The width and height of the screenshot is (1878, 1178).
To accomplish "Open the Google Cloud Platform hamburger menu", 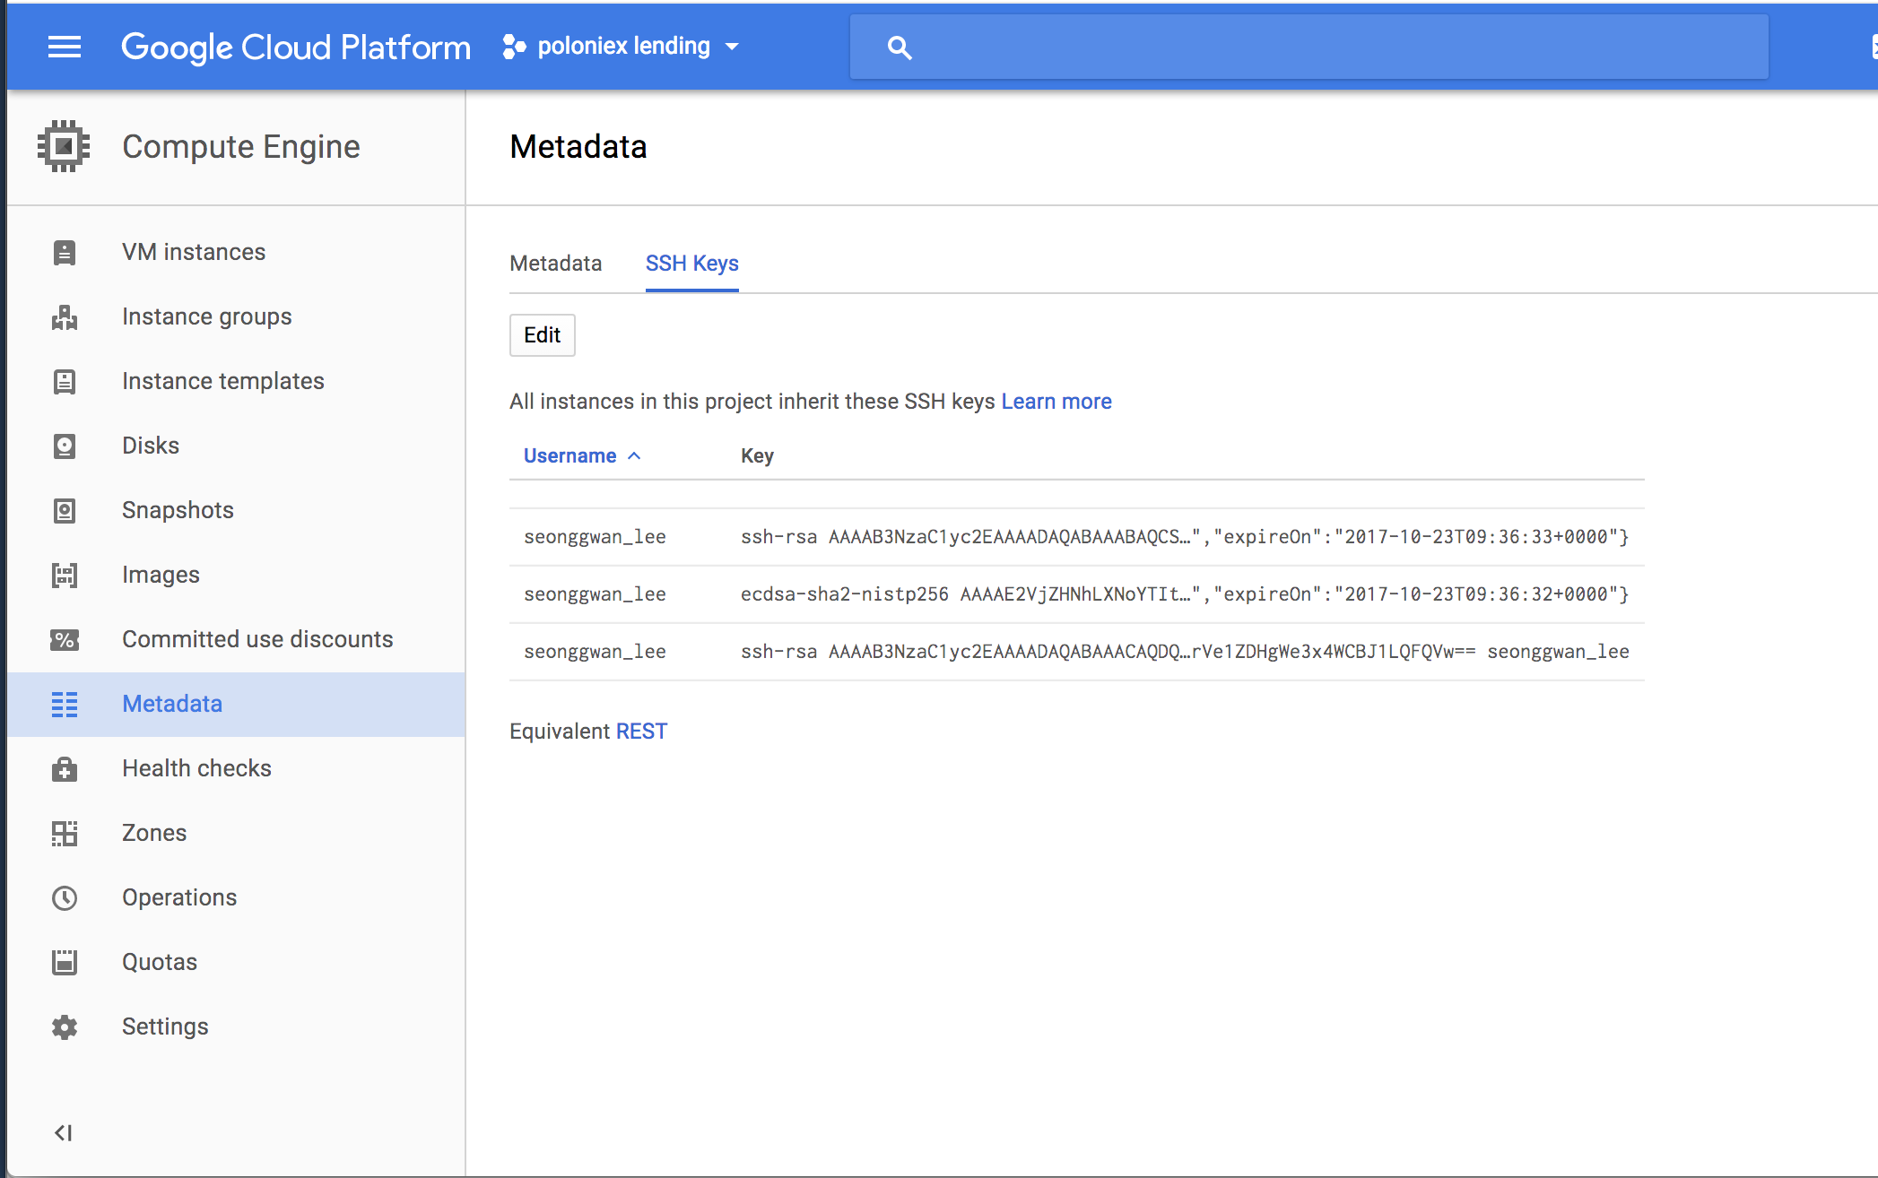I will [63, 46].
